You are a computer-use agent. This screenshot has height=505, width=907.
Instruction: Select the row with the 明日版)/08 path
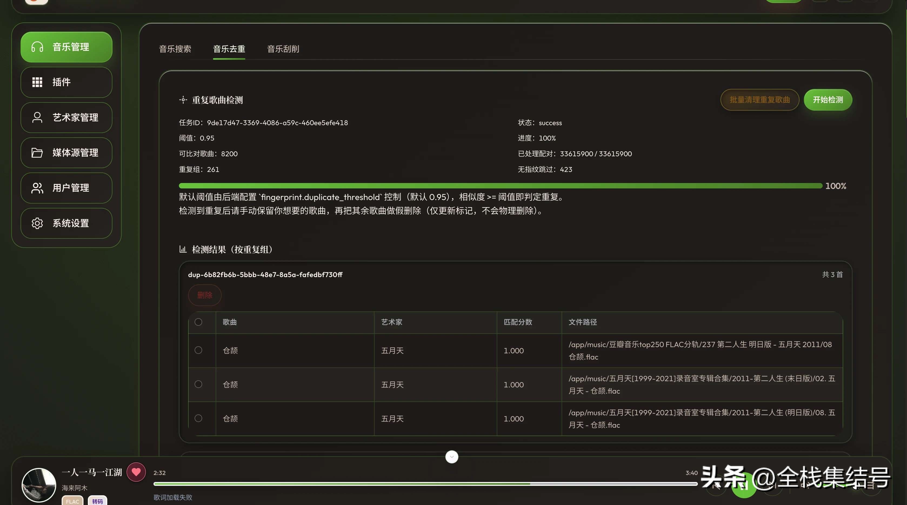click(198, 418)
